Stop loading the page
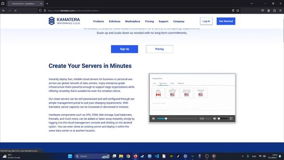Screen dimensions: 284x160 click(16, 11)
